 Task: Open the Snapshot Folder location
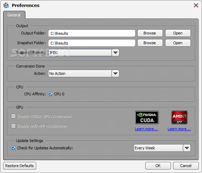(178, 43)
